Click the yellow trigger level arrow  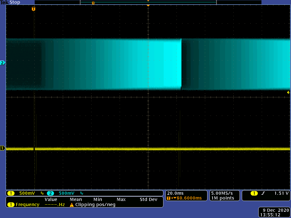[x=288, y=92]
